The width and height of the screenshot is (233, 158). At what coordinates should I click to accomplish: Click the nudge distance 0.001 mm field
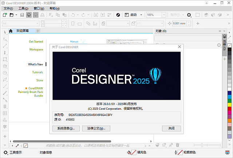pyautogui.click(x=179, y=23)
